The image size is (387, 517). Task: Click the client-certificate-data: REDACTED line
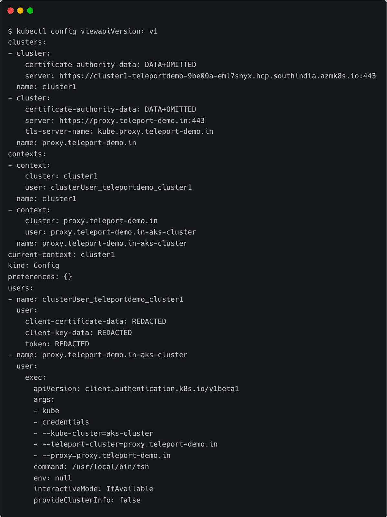[96, 322]
